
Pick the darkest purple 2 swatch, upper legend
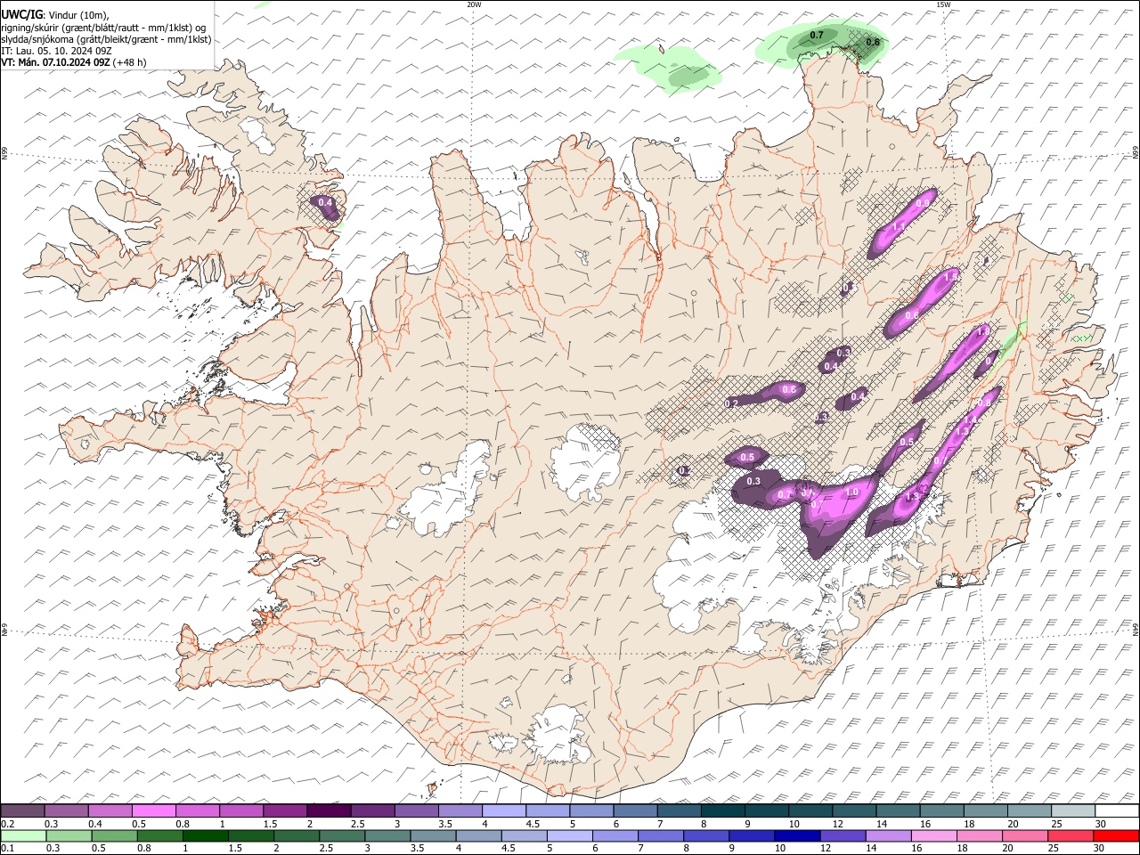pos(329,810)
